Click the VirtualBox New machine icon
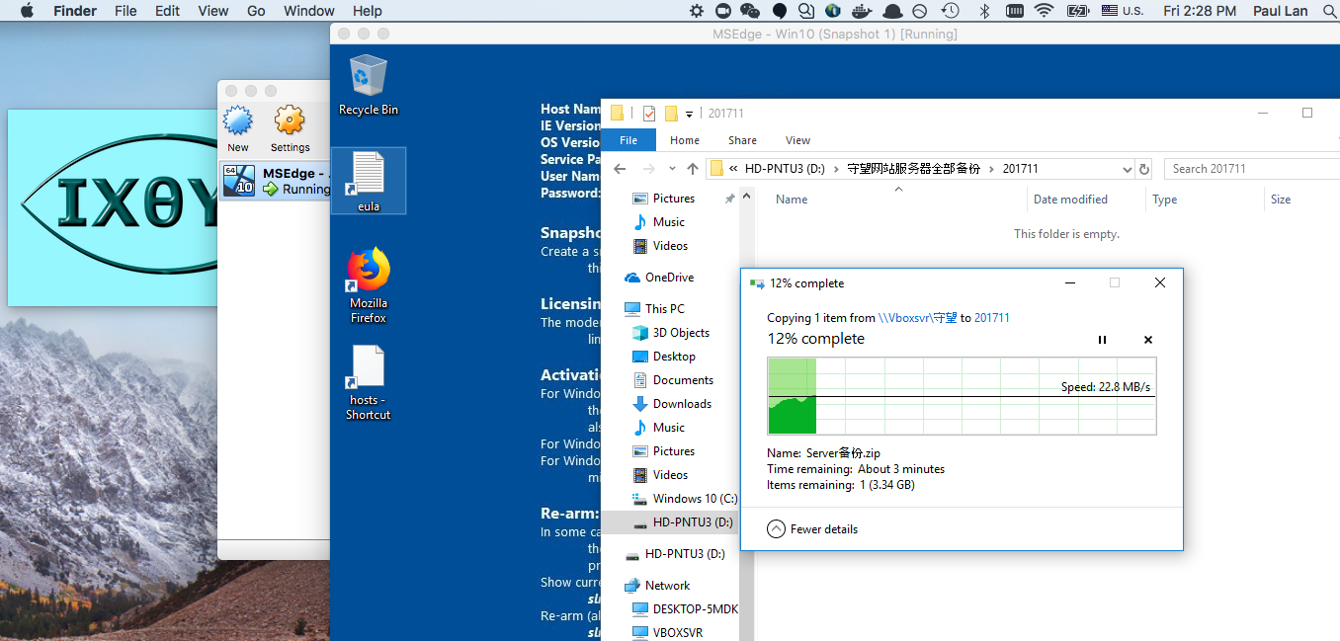Viewport: 1340px width, 641px height. coord(238,121)
